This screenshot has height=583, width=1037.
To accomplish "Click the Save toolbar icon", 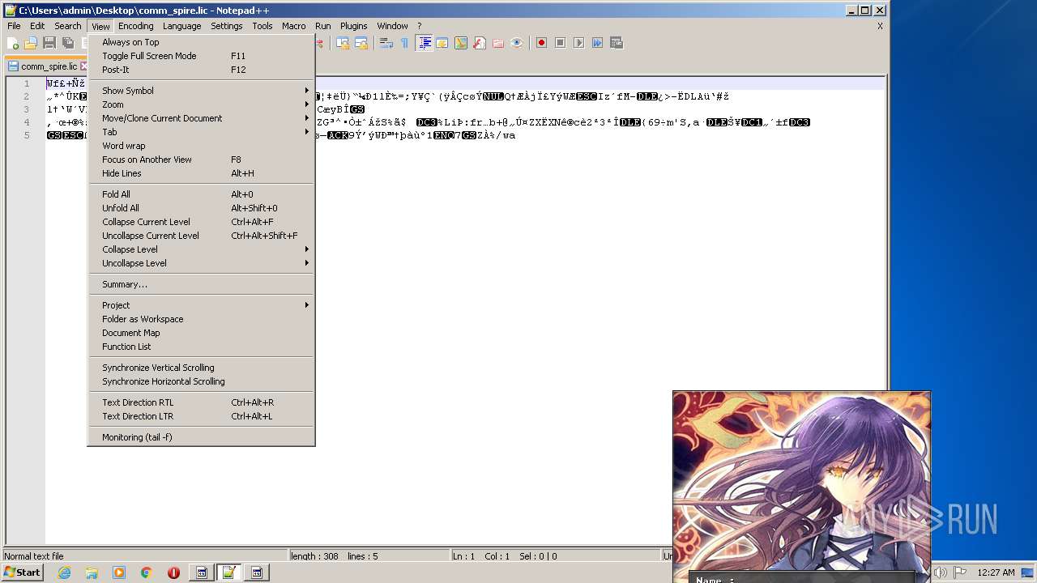I will click(49, 43).
